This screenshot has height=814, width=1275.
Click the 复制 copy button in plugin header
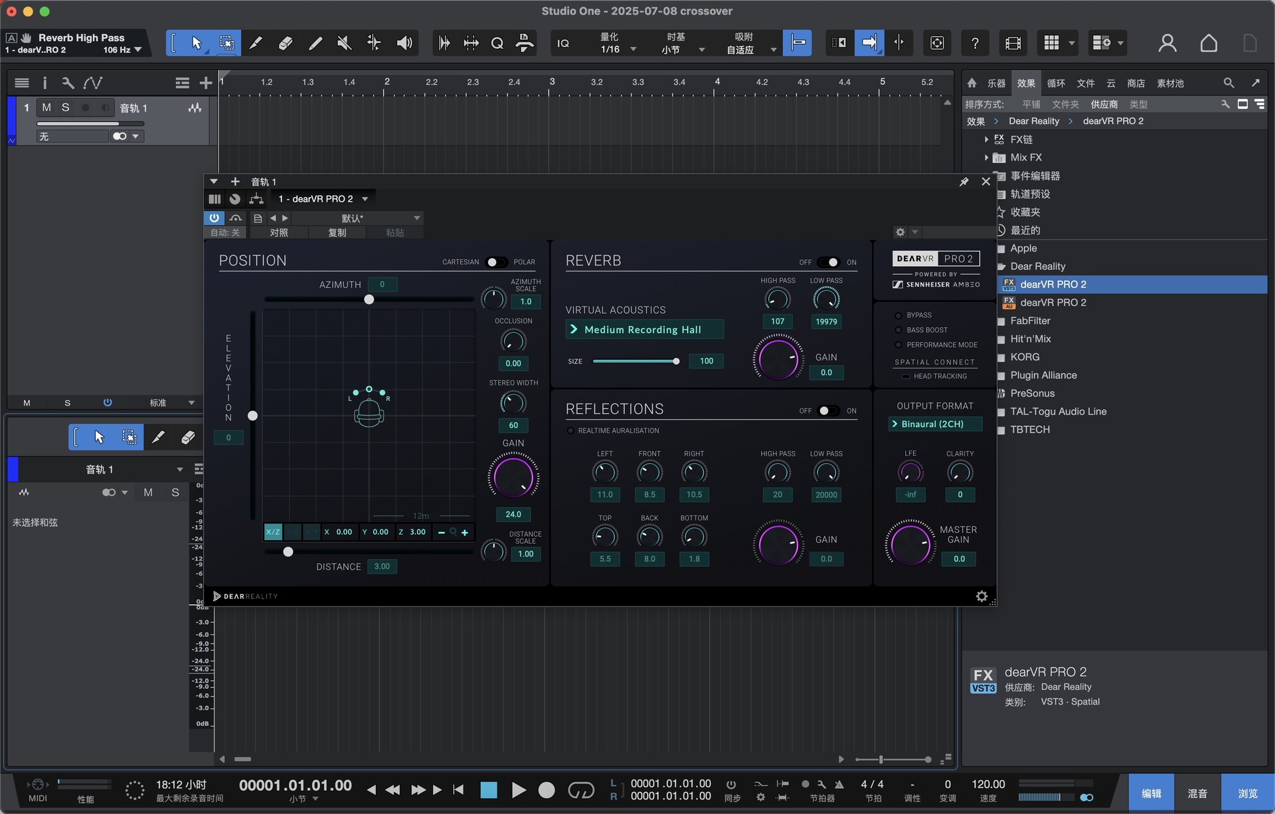tap(337, 233)
